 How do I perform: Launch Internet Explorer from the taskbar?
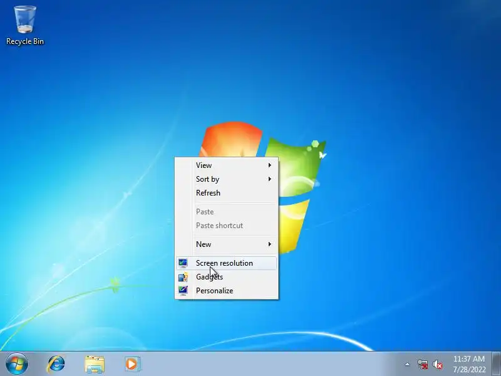click(x=56, y=364)
